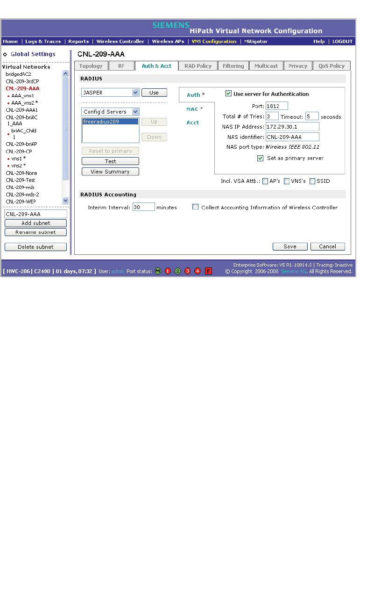
Task: Switch to the Filtering tab
Action: [233, 66]
